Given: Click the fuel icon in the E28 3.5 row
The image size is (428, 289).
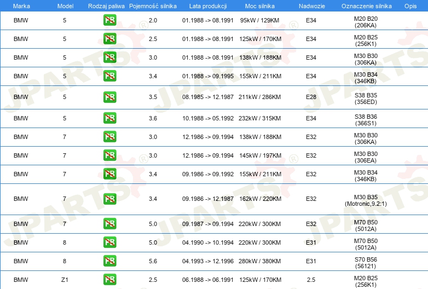Looking at the screenshot, I should [109, 97].
